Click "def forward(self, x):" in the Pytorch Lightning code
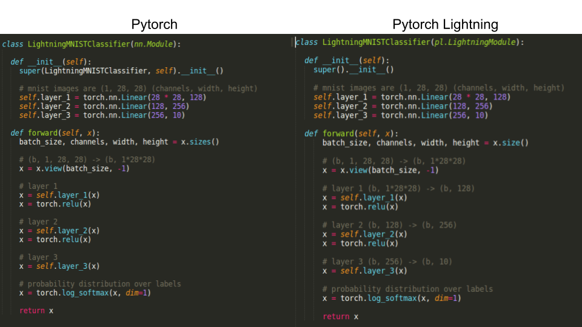The height and width of the screenshot is (327, 582). point(351,133)
